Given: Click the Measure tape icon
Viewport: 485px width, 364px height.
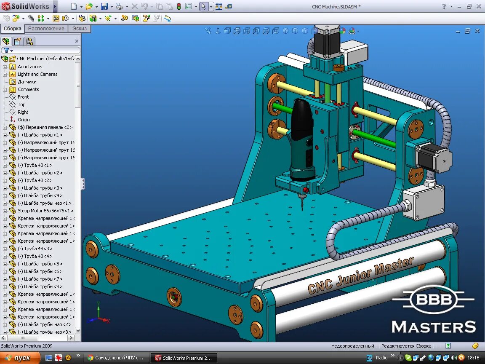Looking at the screenshot, I should pyautogui.click(x=229, y=6).
